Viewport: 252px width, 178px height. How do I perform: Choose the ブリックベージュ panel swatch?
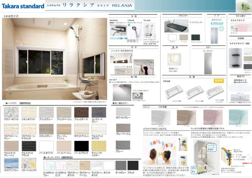click(x=64, y=112)
